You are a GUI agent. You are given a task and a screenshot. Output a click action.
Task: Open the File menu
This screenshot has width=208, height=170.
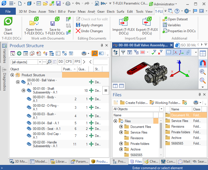click(8, 11)
